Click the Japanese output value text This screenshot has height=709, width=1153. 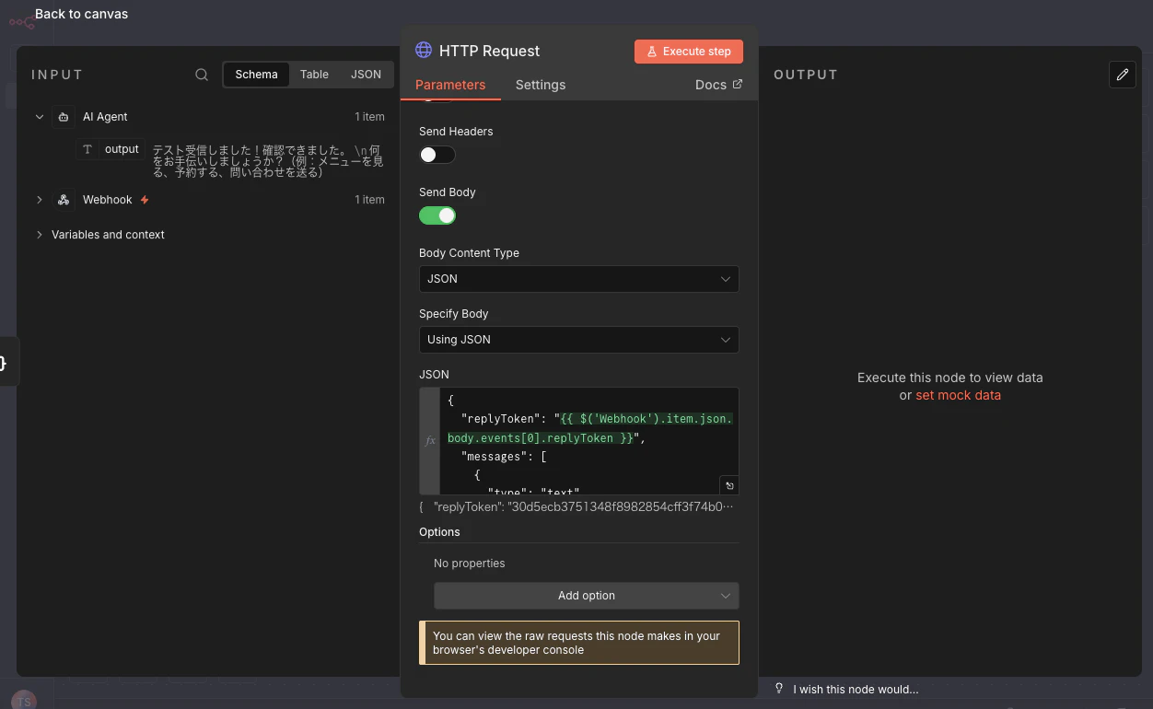tap(268, 161)
